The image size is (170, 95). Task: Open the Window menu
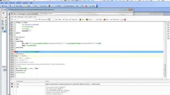[x=25, y=3]
